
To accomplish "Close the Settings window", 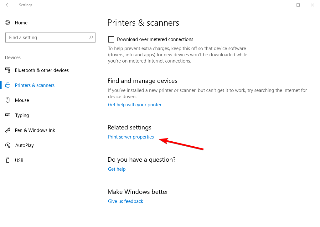I will pos(312,5).
